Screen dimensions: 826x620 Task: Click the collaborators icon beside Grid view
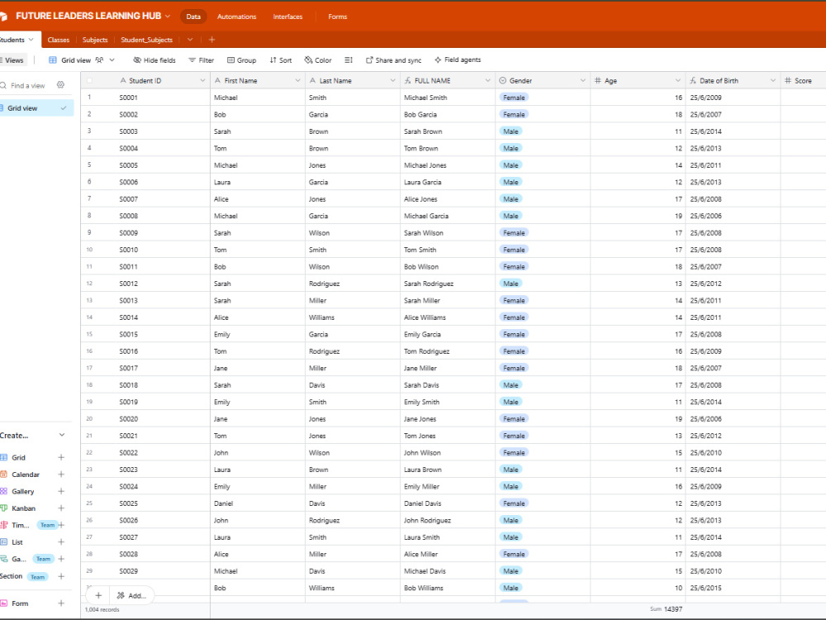pyautogui.click(x=100, y=60)
